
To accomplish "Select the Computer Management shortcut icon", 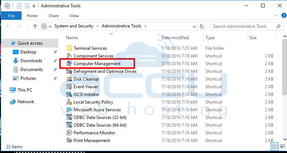I will coord(69,64).
